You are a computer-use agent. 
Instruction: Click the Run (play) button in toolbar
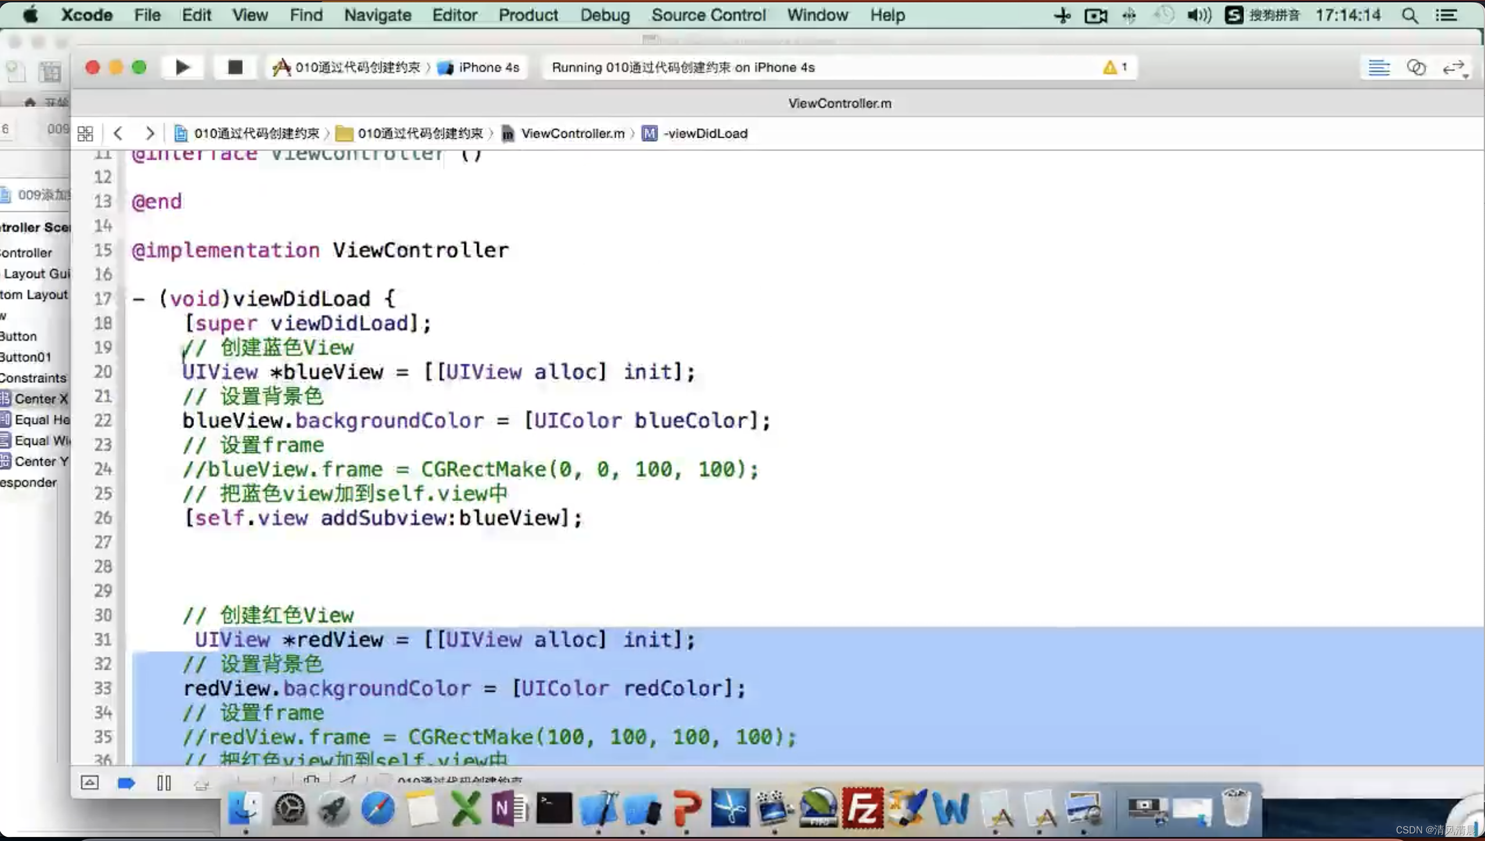point(182,67)
